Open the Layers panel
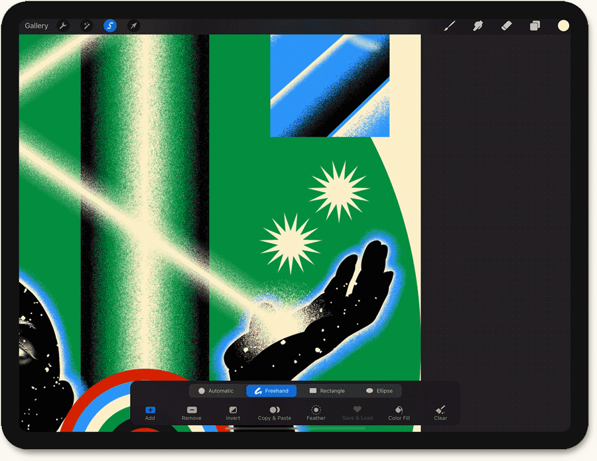 (x=535, y=26)
